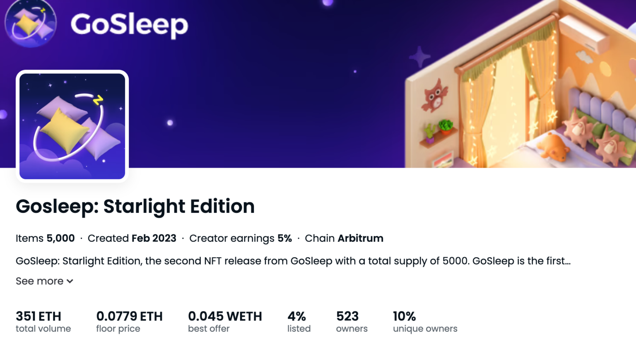Image resolution: width=636 pixels, height=354 pixels.
Task: Select the pillow thumbnail with the circular swoosh
Action: point(72,125)
